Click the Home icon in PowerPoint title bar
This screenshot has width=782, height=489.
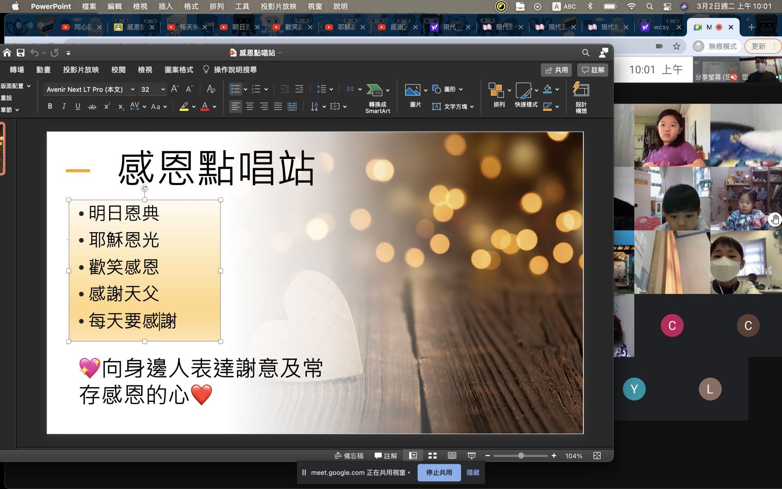pos(7,53)
